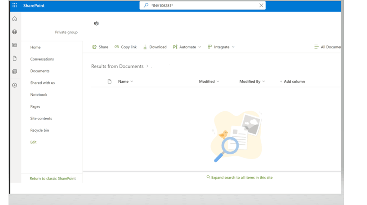Clear the search with the X button
This screenshot has width=367, height=205.
261,5
